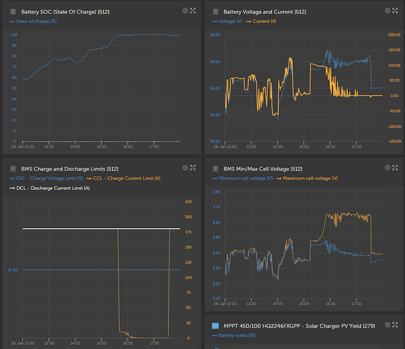Viewport: 405px width, 349px height.
Task: Toggle State of charge (%) series visibility
Action: [x=33, y=21]
